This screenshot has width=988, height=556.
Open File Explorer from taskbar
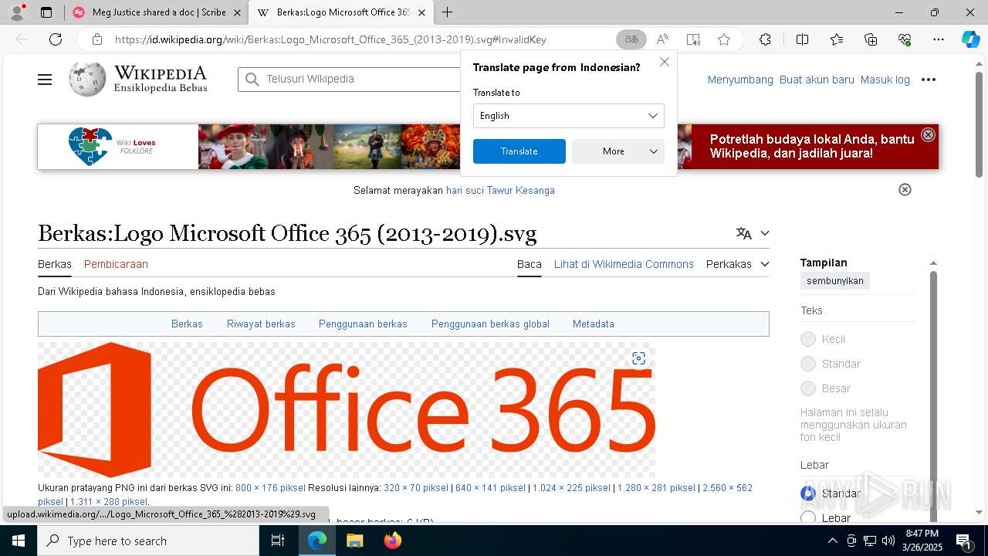click(354, 541)
